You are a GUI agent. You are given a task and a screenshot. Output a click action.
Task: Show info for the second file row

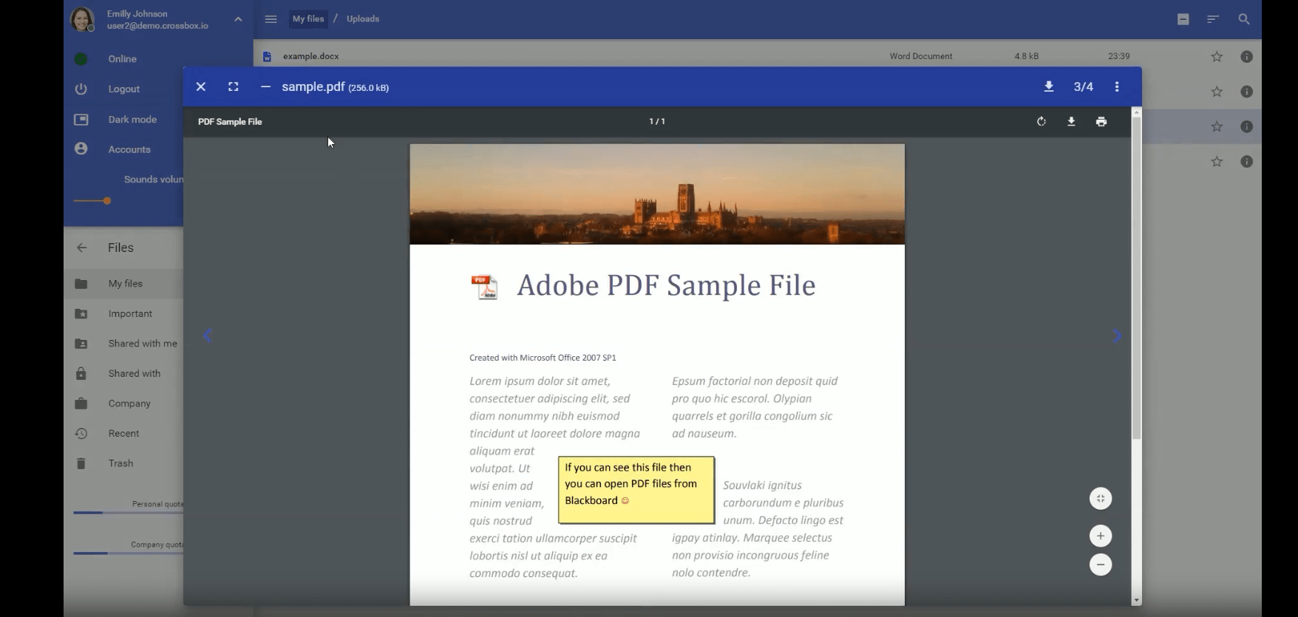[x=1247, y=92]
